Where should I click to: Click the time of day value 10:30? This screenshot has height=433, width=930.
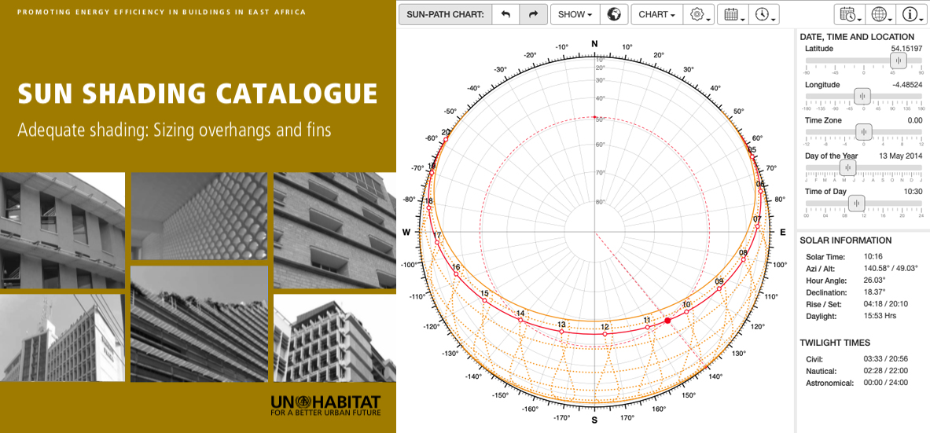(x=913, y=192)
